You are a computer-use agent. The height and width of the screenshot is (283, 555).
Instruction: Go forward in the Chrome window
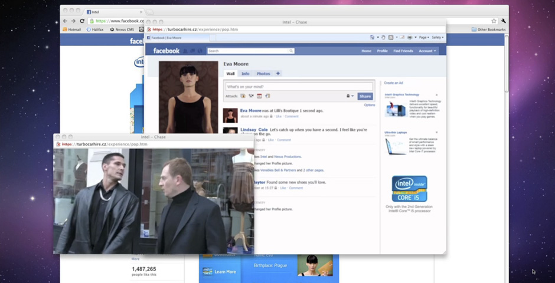[x=73, y=21]
